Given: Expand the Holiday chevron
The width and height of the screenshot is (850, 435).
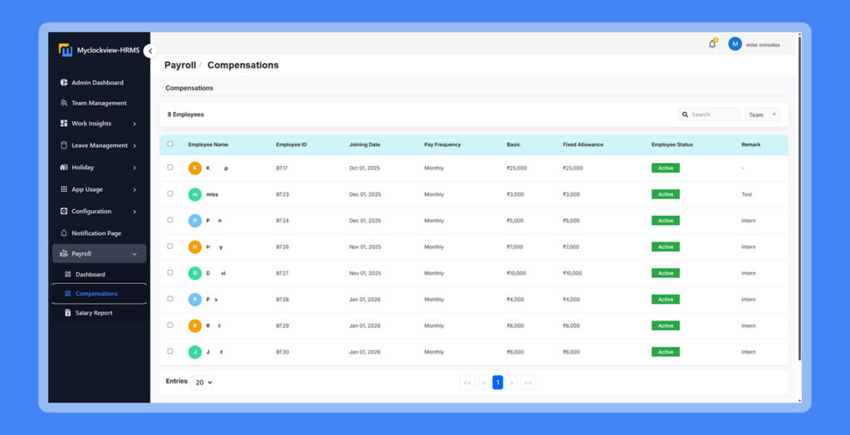Looking at the screenshot, I should pos(134,169).
